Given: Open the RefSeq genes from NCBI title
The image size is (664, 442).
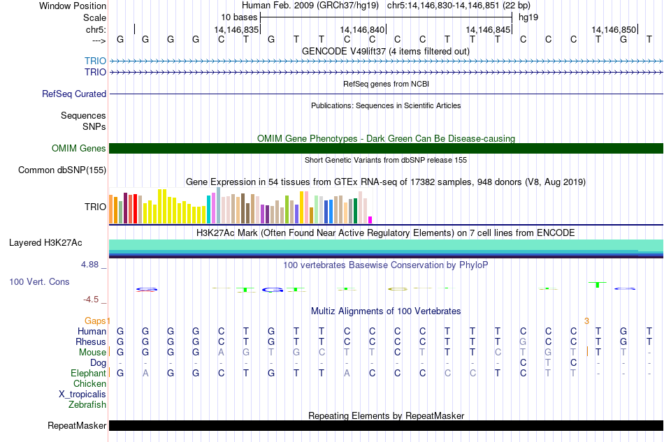Looking at the screenshot, I should coord(386,84).
